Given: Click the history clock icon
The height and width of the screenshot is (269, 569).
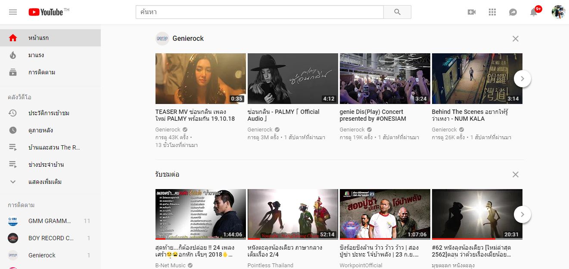Looking at the screenshot, I should pyautogui.click(x=13, y=113).
